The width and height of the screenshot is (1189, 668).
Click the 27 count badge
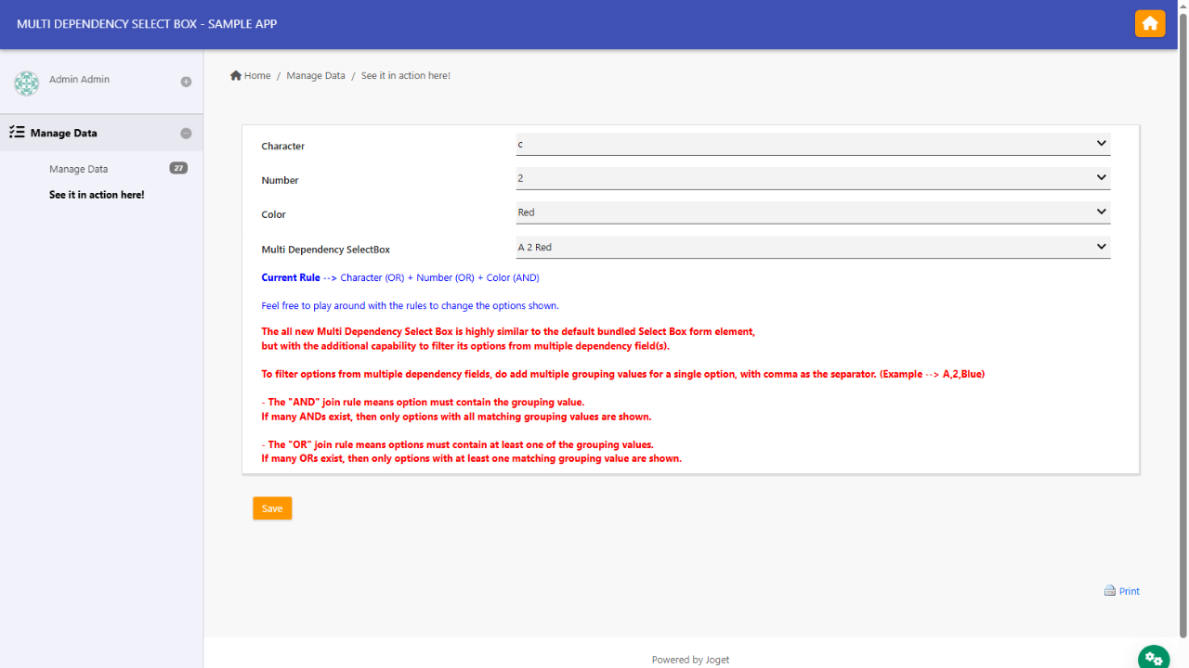tap(178, 168)
